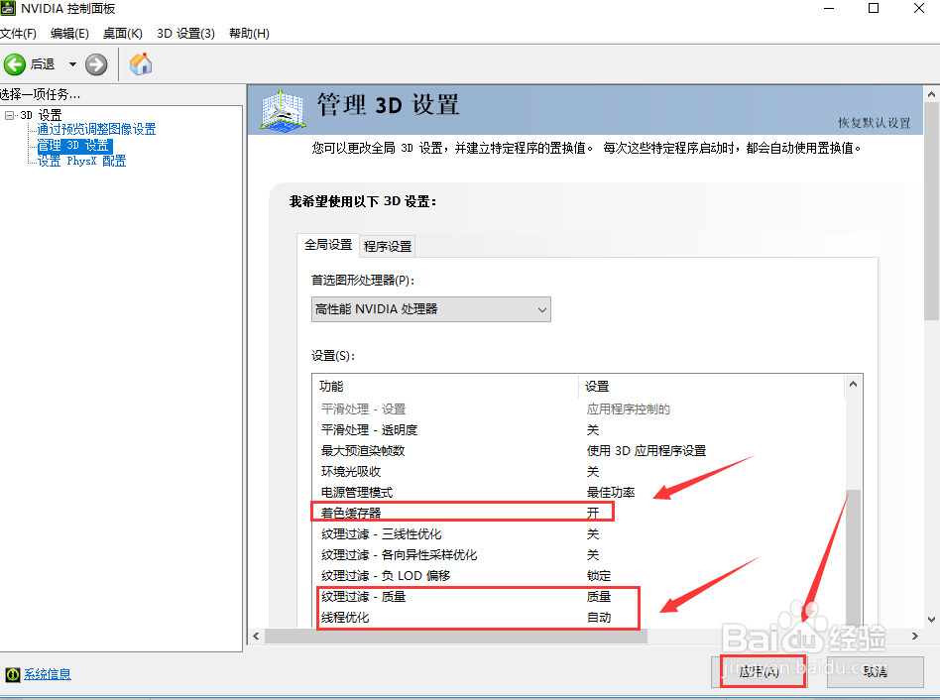Screen dimensions: 940x700
Task: Click main panel scroll-up arrow
Action: (x=931, y=95)
